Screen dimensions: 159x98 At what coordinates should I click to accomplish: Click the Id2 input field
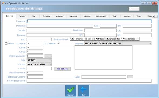pos(137,35)
